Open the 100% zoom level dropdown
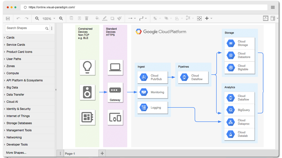 pyautogui.click(x=49, y=19)
